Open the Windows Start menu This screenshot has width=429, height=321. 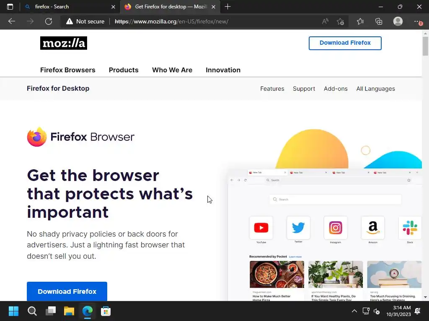tap(13, 311)
